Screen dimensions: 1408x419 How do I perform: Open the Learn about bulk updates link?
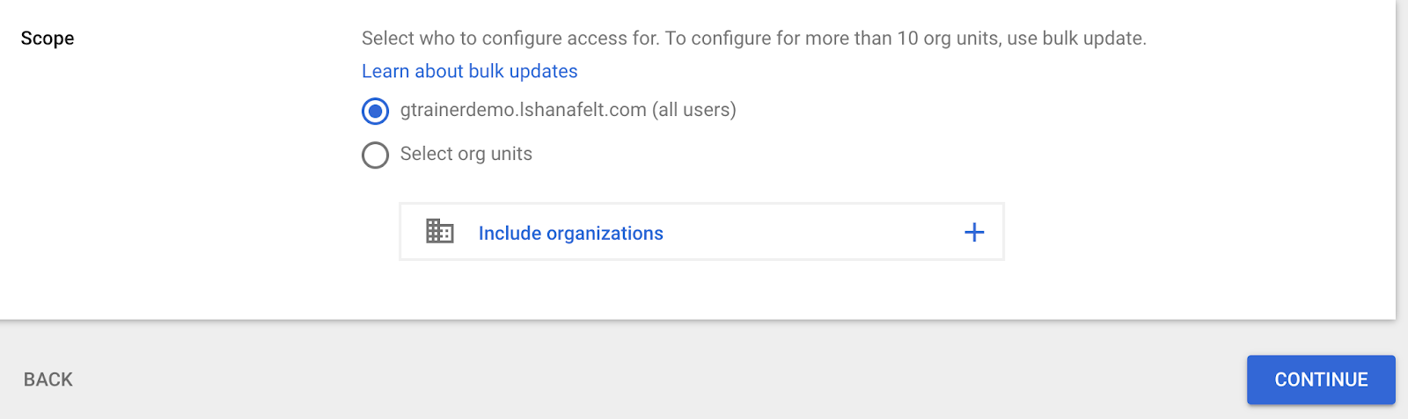(x=469, y=71)
